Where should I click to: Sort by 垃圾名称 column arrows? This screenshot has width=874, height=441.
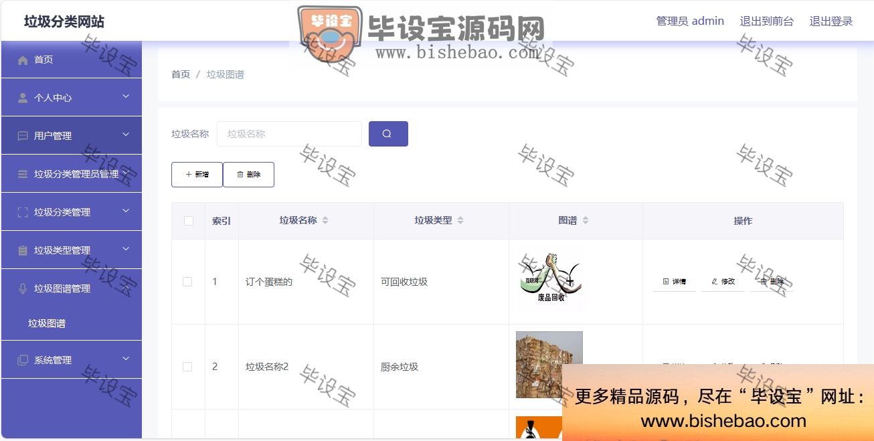pyautogui.click(x=325, y=221)
